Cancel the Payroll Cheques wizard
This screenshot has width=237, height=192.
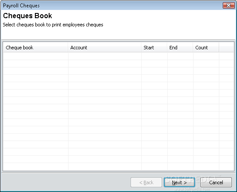pos(216,182)
